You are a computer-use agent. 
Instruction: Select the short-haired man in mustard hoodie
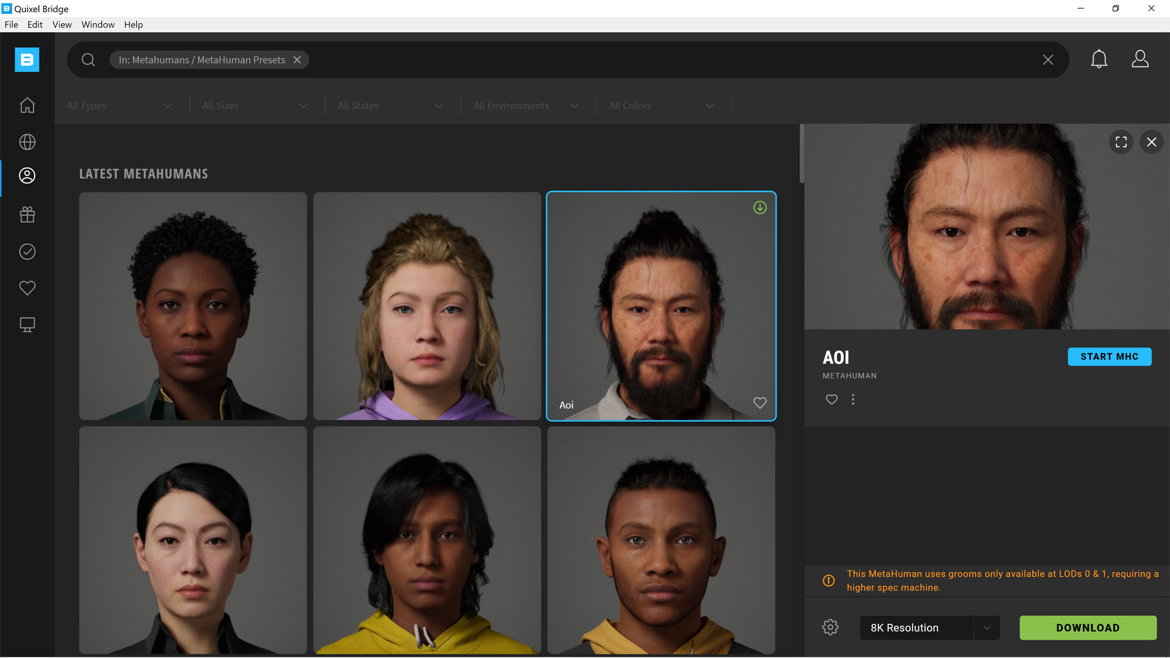(661, 540)
